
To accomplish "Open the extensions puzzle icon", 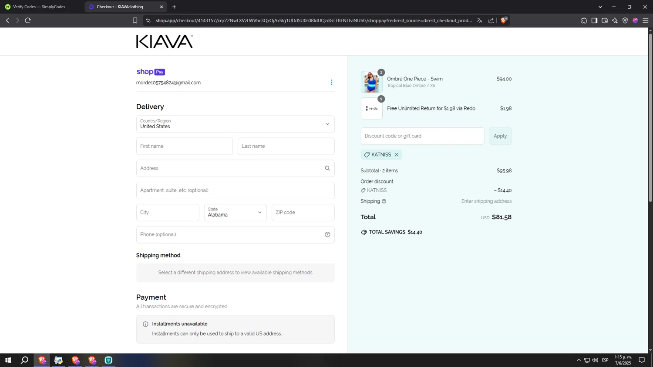I will [584, 20].
